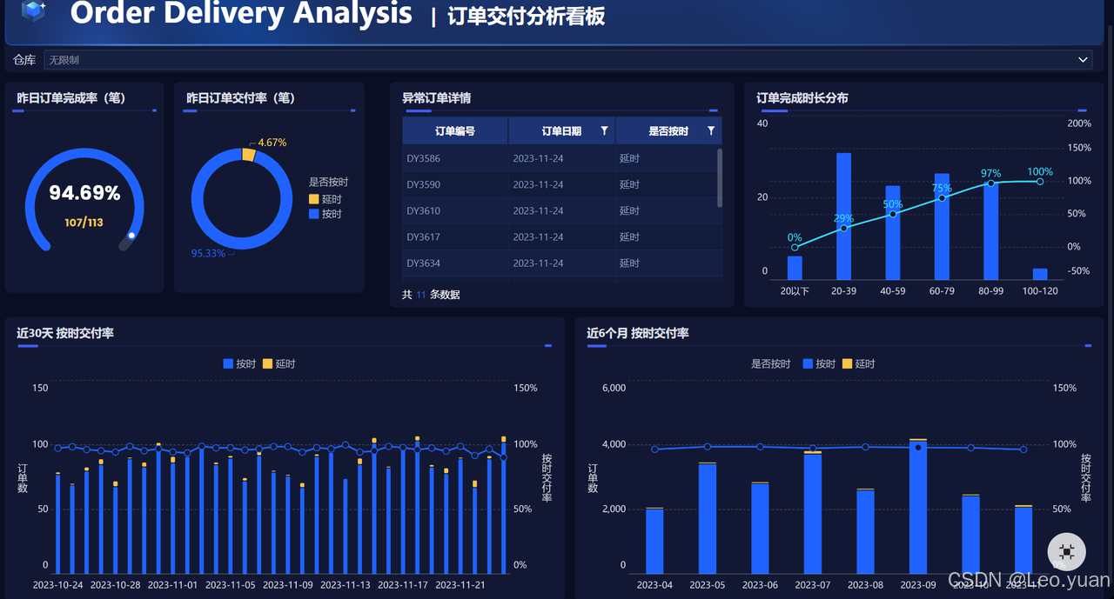Open order DY3617 row
This screenshot has height=599, width=1114.
click(x=559, y=236)
